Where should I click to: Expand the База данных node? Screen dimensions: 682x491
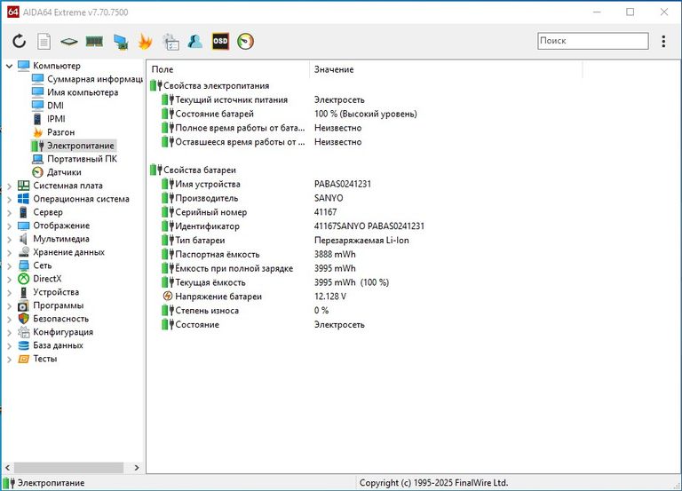pyautogui.click(x=9, y=345)
